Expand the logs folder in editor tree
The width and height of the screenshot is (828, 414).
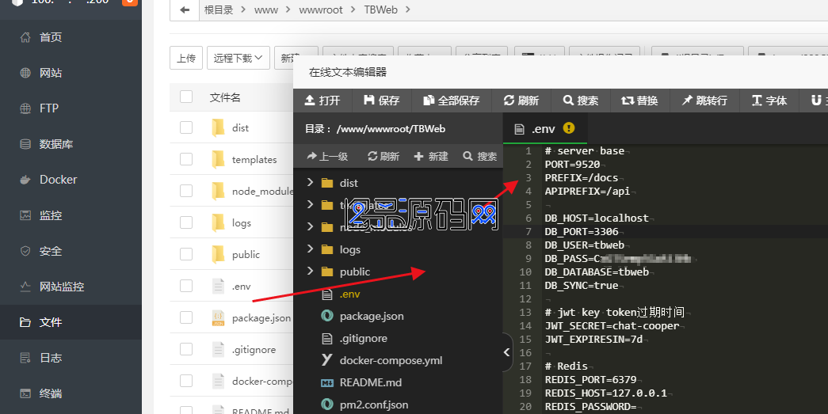coord(310,249)
